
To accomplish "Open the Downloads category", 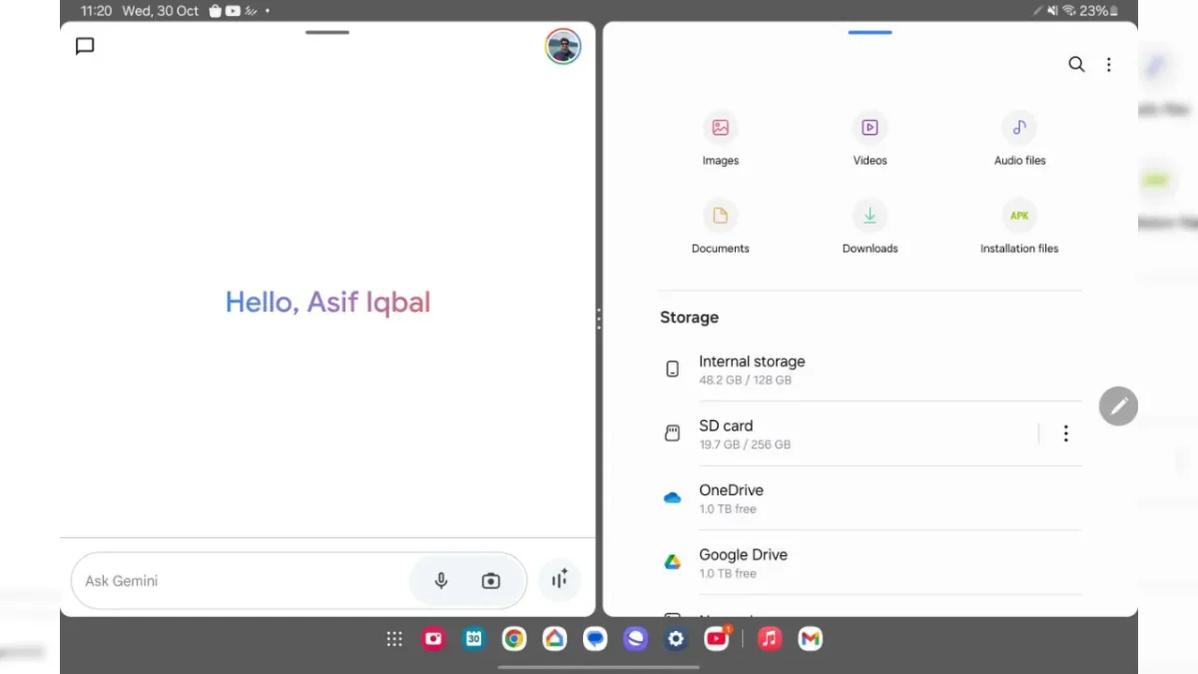I will pos(870,226).
